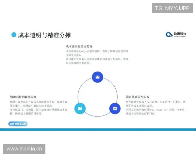Click the paragraph line mentioning tagging
The width and height of the screenshot is (196, 157).
155,110
